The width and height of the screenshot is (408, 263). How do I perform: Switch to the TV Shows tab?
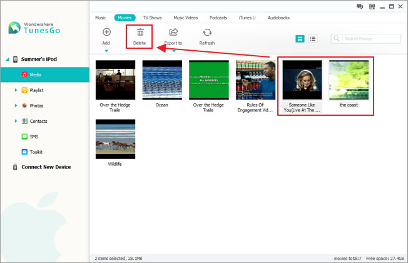152,18
